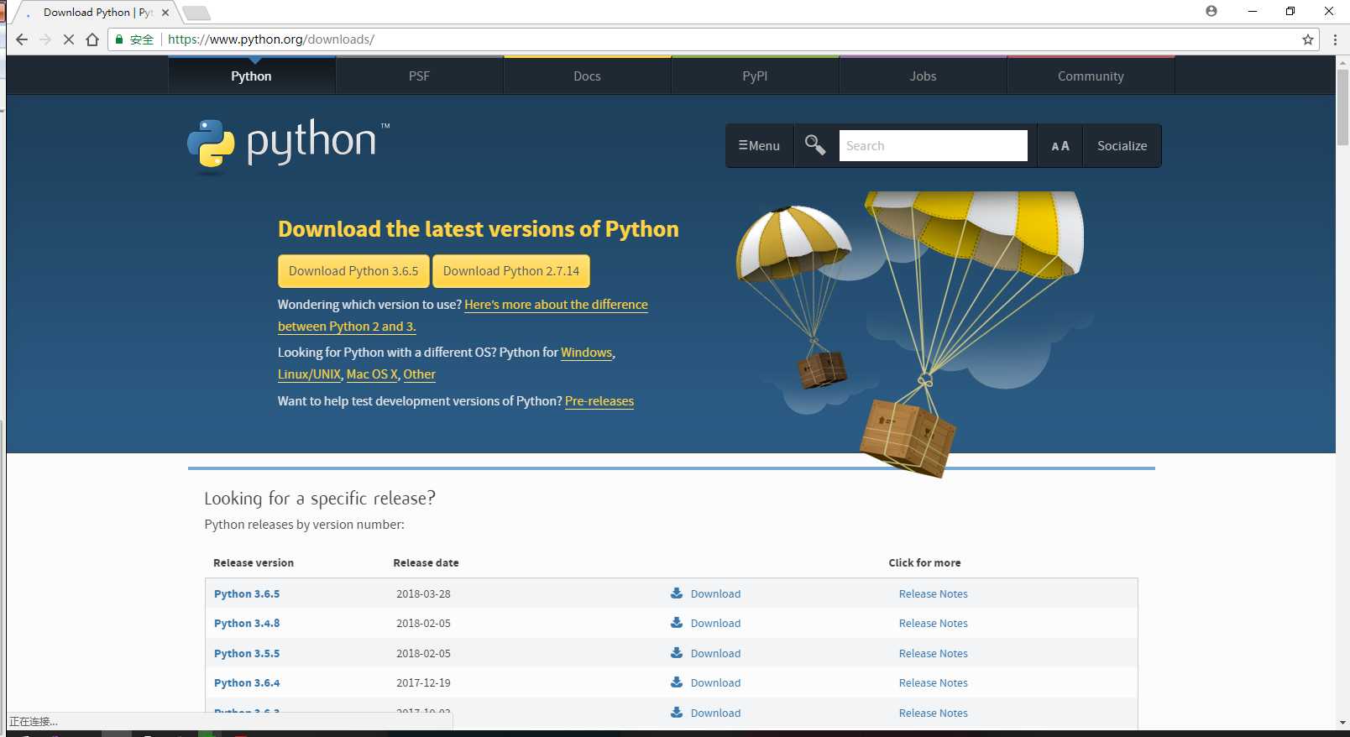Image resolution: width=1350 pixels, height=737 pixels.
Task: Click 'Click for more' column header
Action: tap(924, 562)
